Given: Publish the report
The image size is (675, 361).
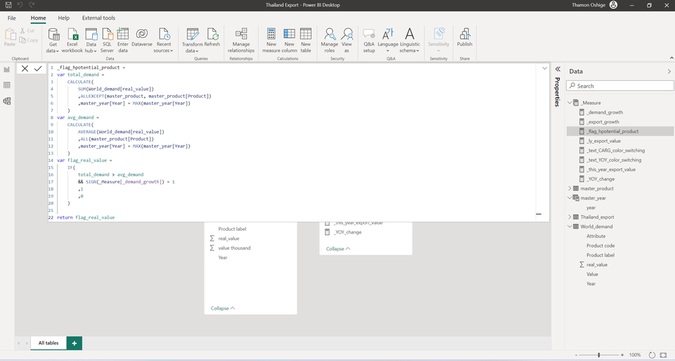Looking at the screenshot, I should point(465,37).
